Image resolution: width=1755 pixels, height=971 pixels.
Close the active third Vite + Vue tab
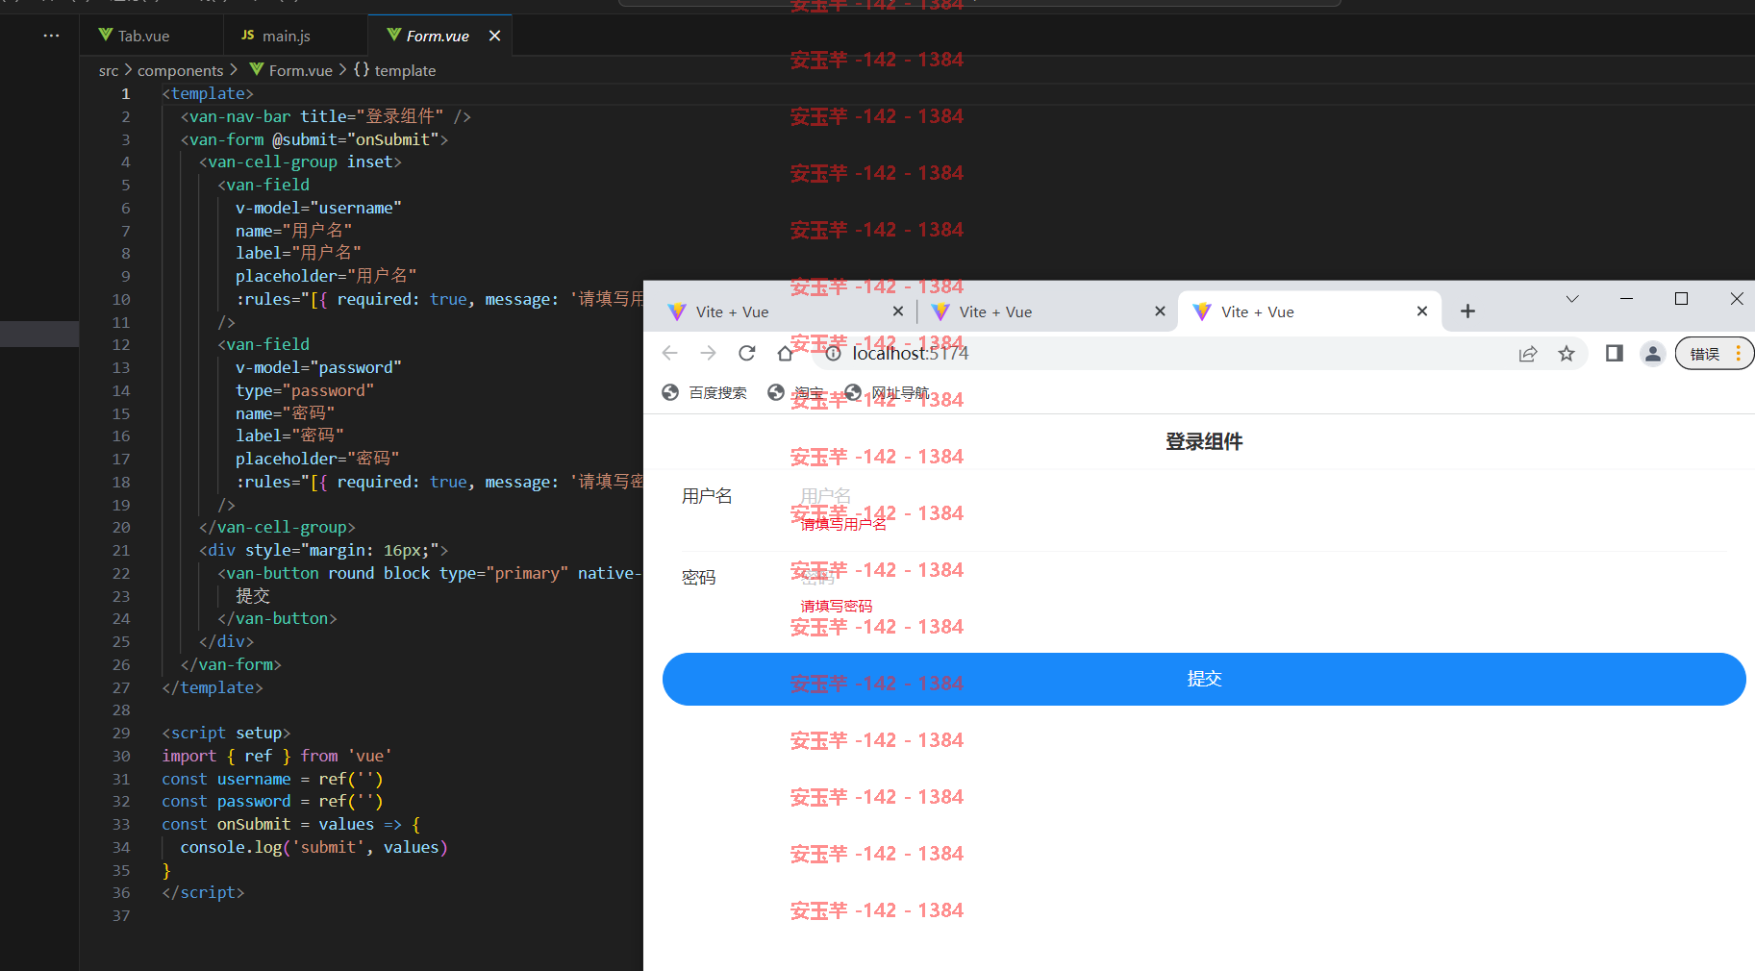[1422, 311]
